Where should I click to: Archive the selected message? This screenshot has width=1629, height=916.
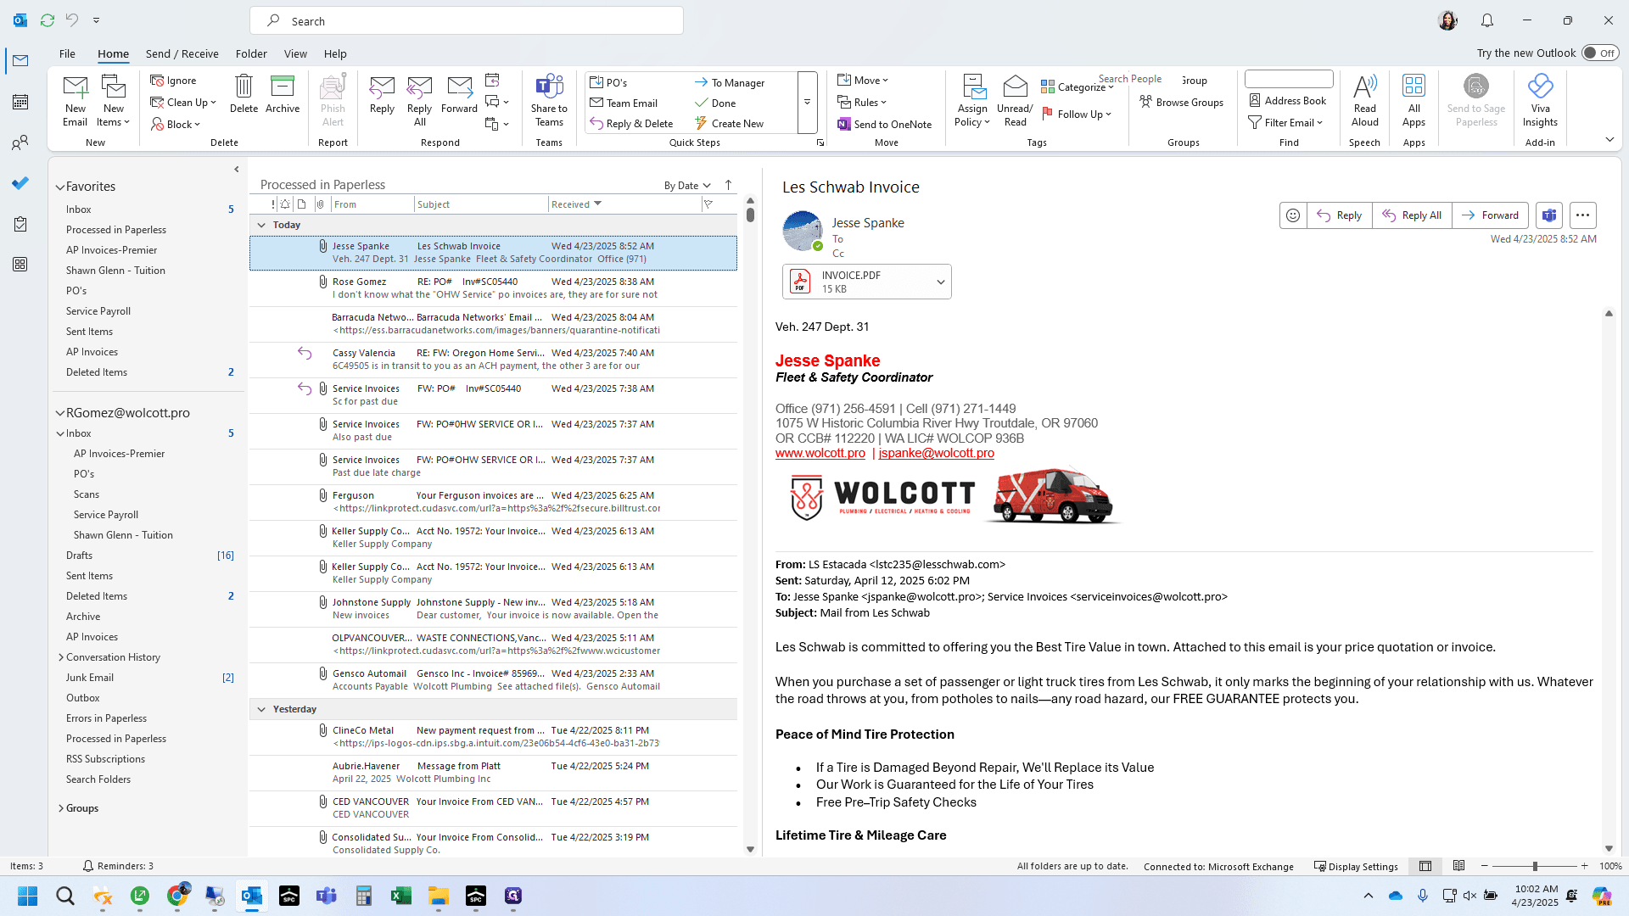pyautogui.click(x=283, y=94)
